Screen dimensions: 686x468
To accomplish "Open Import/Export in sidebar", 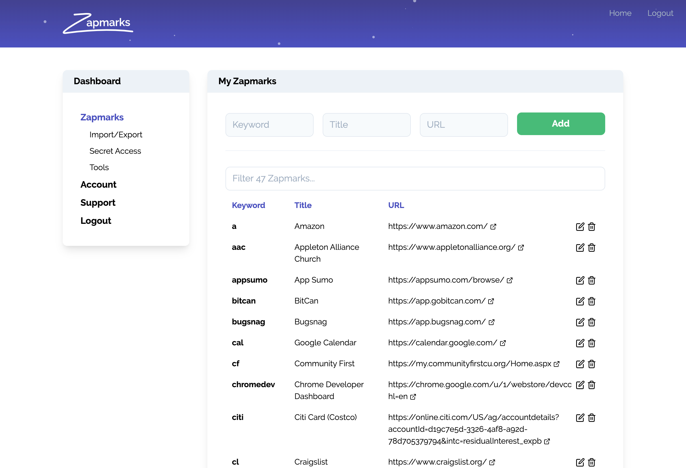I will pos(116,135).
